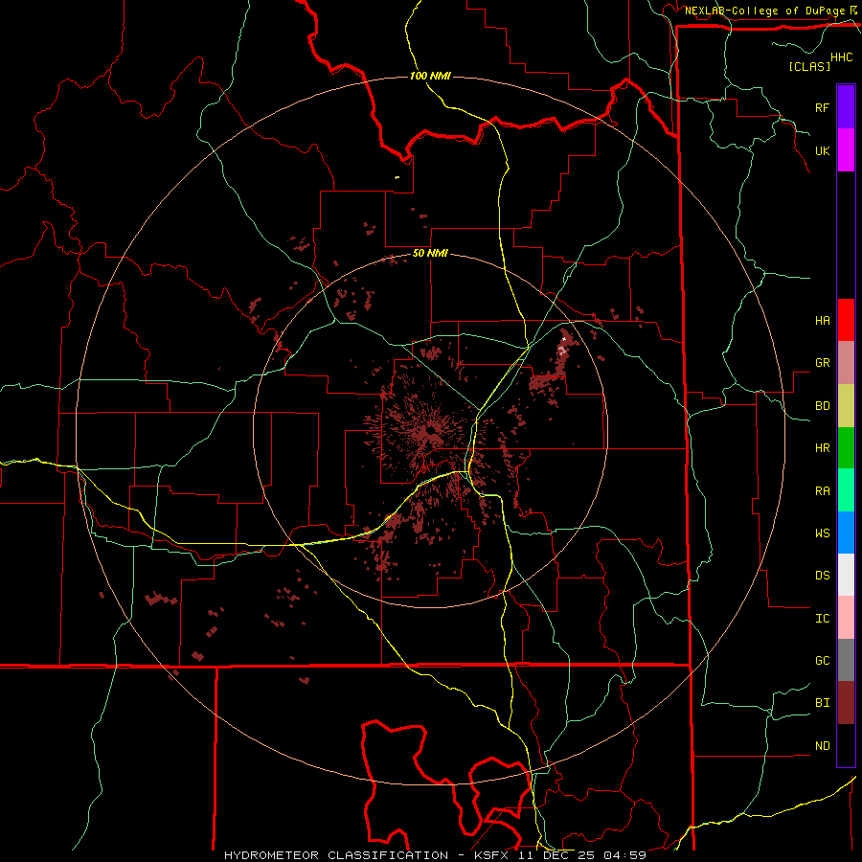Click the RF purple legend swatch
Screen dimensions: 862x862
[846, 107]
